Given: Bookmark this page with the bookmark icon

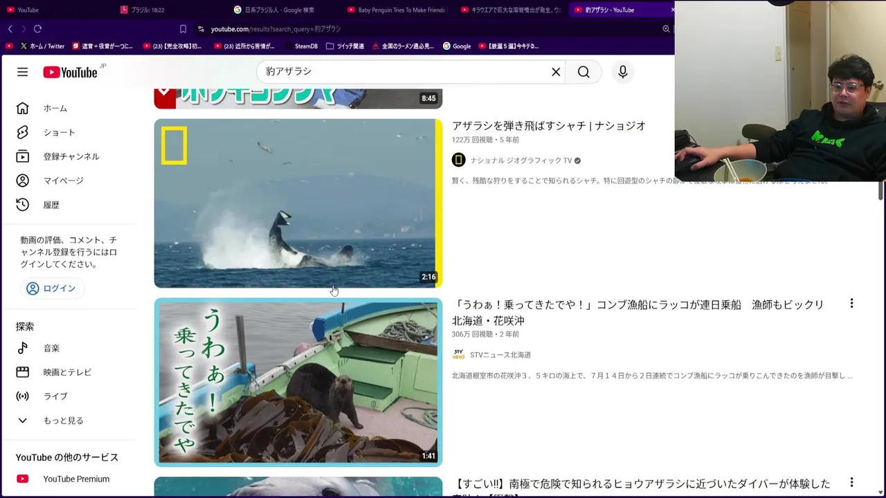Looking at the screenshot, I should pyautogui.click(x=183, y=29).
